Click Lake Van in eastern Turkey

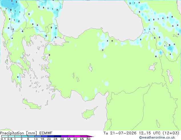click(x=153, y=67)
